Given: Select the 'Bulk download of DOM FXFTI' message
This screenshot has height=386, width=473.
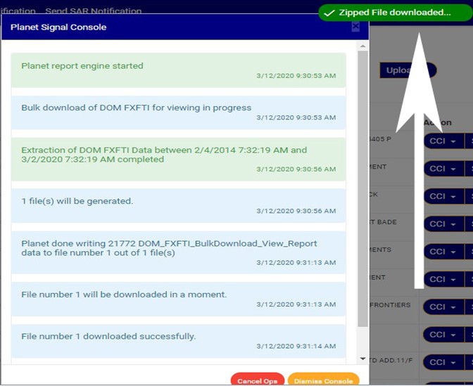Looking at the screenshot, I should point(178,112).
